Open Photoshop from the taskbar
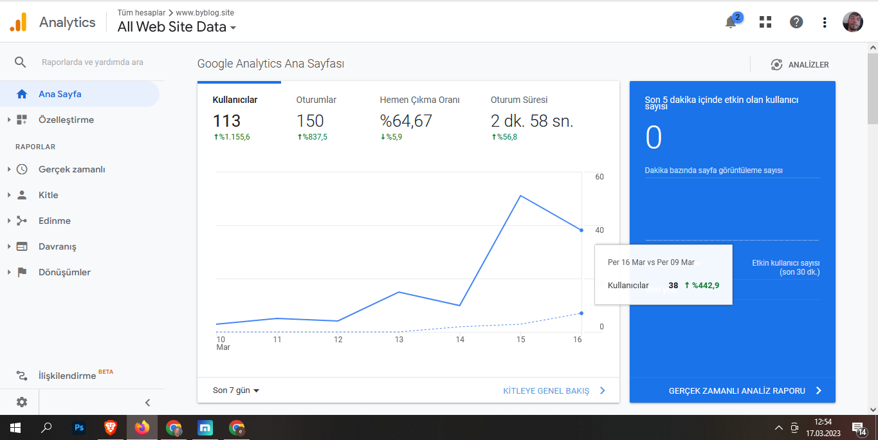 pos(79,428)
